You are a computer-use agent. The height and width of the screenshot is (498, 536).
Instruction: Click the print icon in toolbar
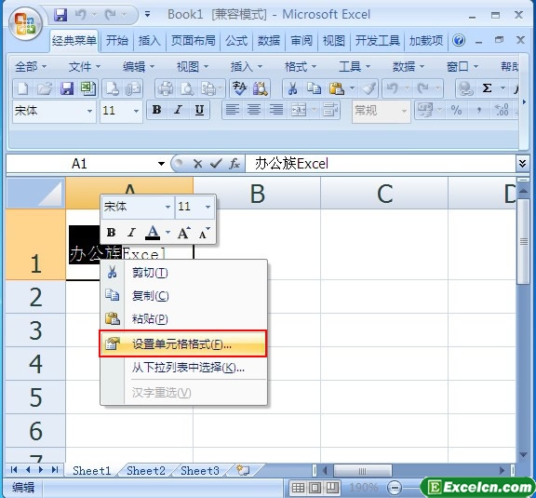click(166, 89)
